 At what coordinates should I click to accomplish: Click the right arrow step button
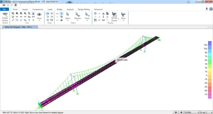pyautogui.click(x=181, y=112)
